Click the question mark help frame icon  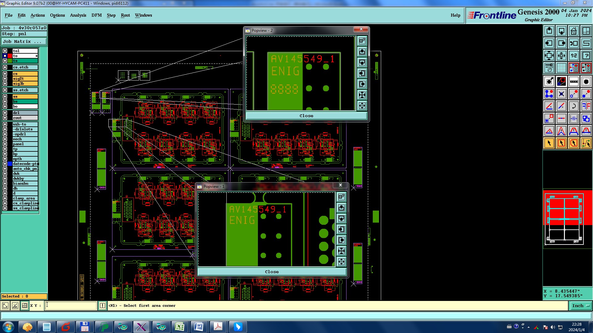(x=586, y=55)
